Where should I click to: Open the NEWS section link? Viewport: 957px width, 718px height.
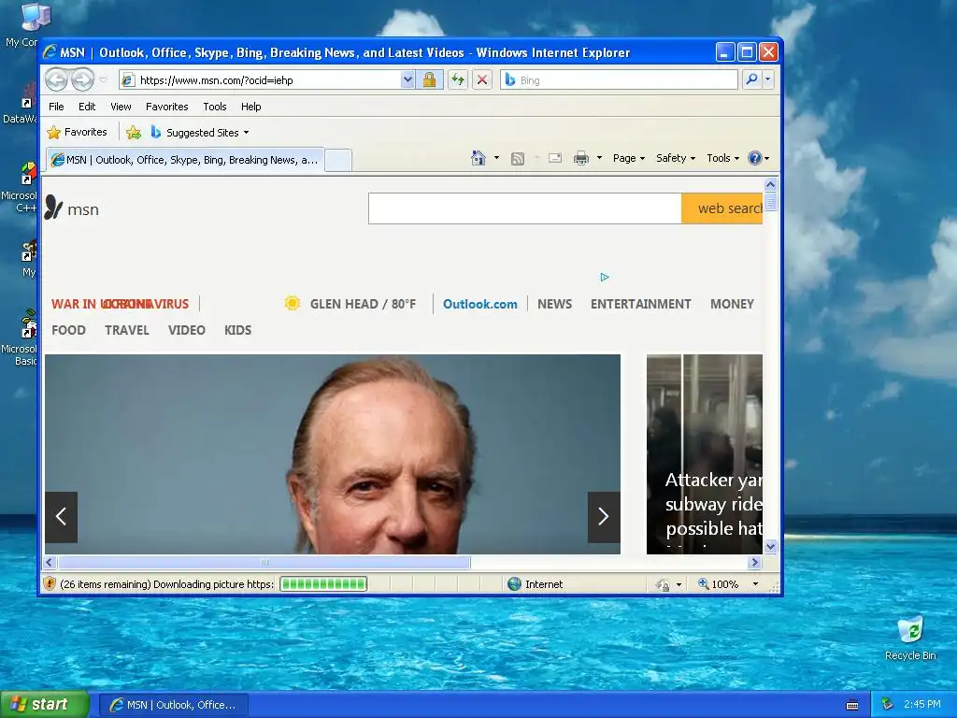[x=554, y=304]
